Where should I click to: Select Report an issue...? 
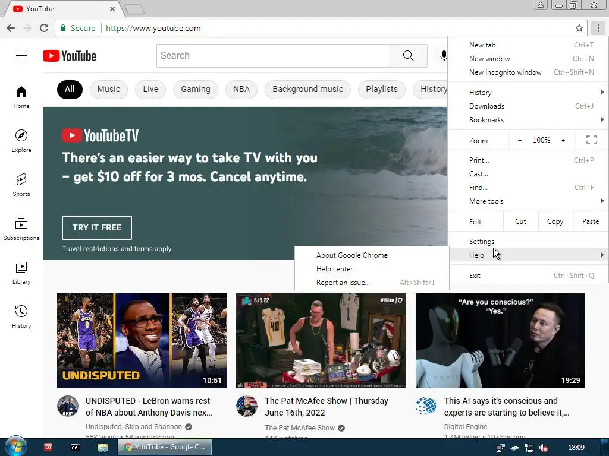point(372,282)
